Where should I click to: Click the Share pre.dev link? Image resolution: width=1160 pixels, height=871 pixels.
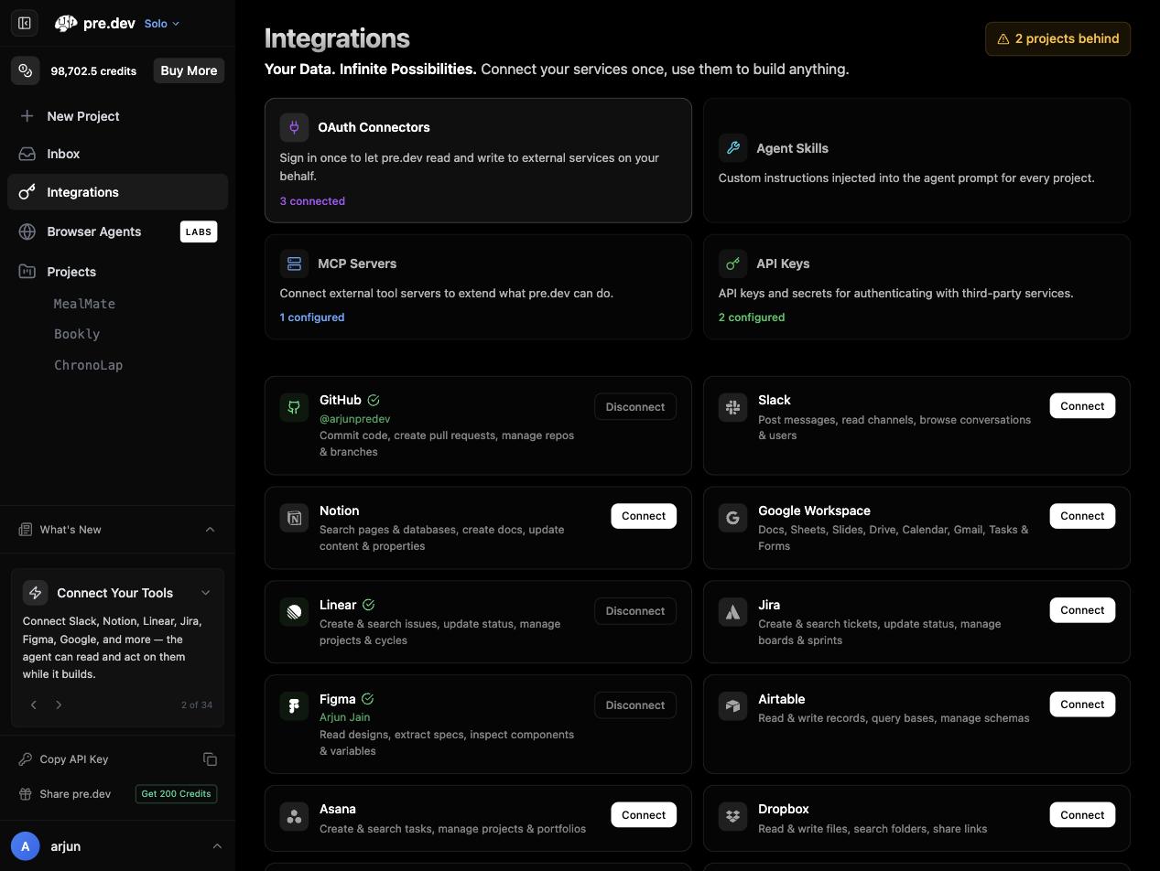(x=75, y=794)
